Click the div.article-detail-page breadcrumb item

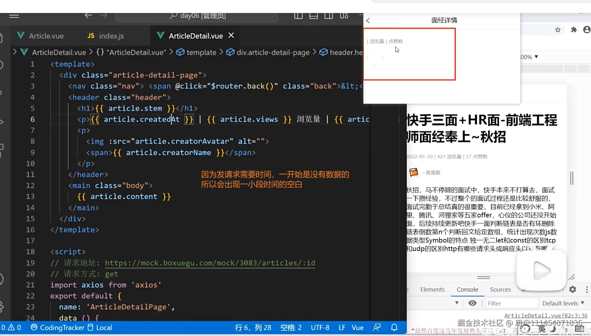(x=268, y=52)
